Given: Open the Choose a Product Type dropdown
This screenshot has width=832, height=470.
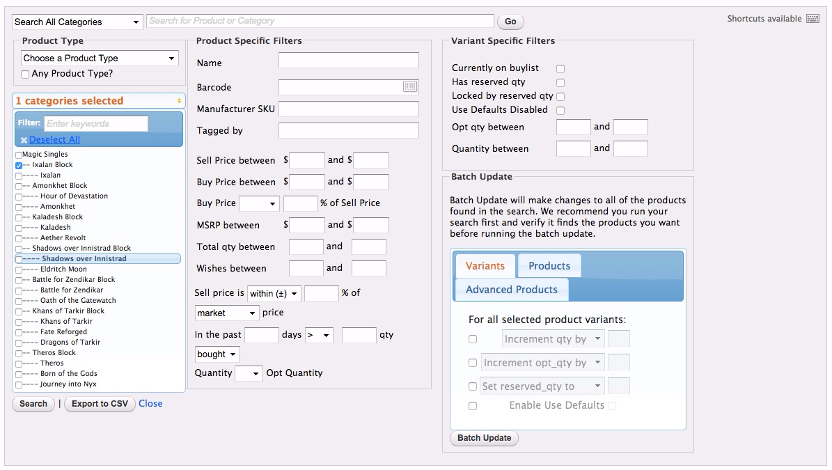Looking at the screenshot, I should pos(100,58).
